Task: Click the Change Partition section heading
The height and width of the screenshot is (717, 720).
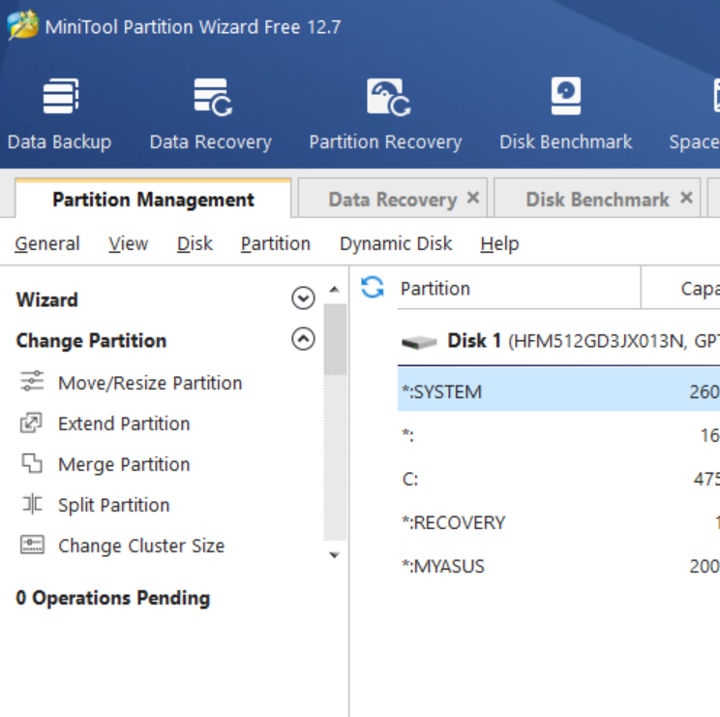Action: point(91,341)
